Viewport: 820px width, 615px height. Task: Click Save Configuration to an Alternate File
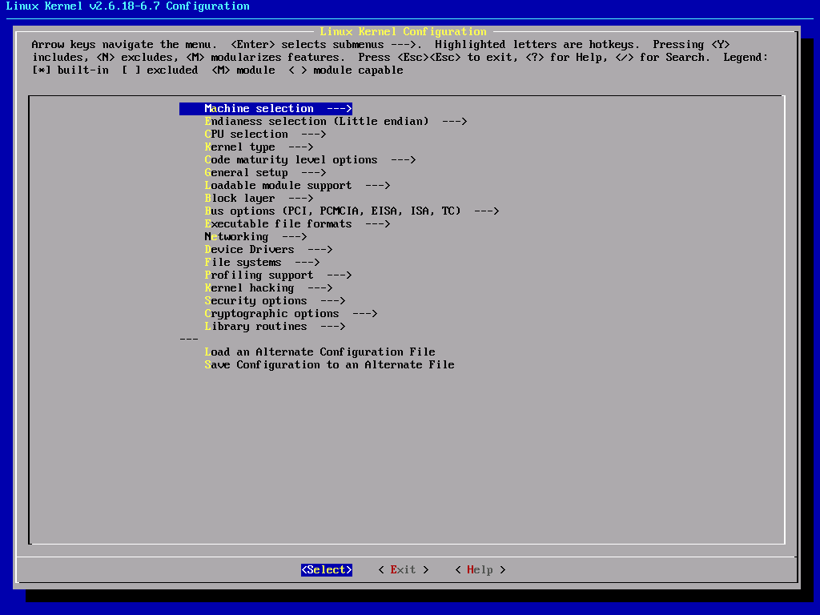coord(329,365)
